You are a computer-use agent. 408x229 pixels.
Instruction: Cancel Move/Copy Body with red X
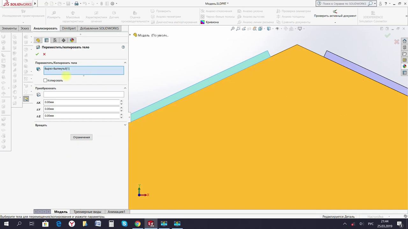(x=44, y=54)
